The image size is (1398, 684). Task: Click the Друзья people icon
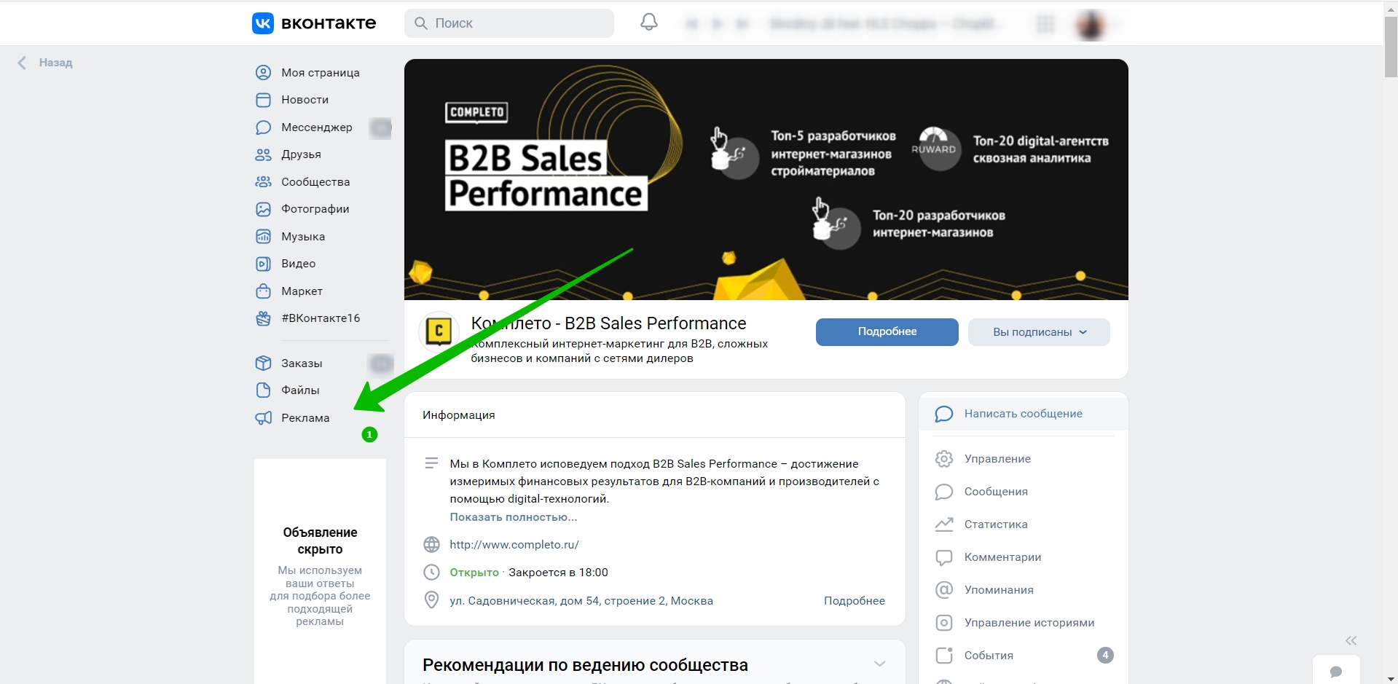[263, 154]
